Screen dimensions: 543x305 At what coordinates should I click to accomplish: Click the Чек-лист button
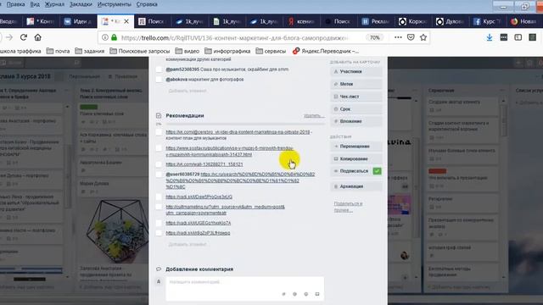coord(356,97)
